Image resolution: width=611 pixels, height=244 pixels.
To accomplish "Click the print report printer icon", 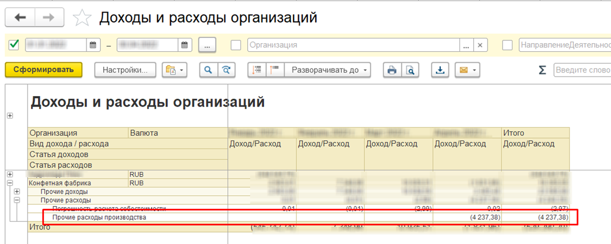I will point(392,70).
